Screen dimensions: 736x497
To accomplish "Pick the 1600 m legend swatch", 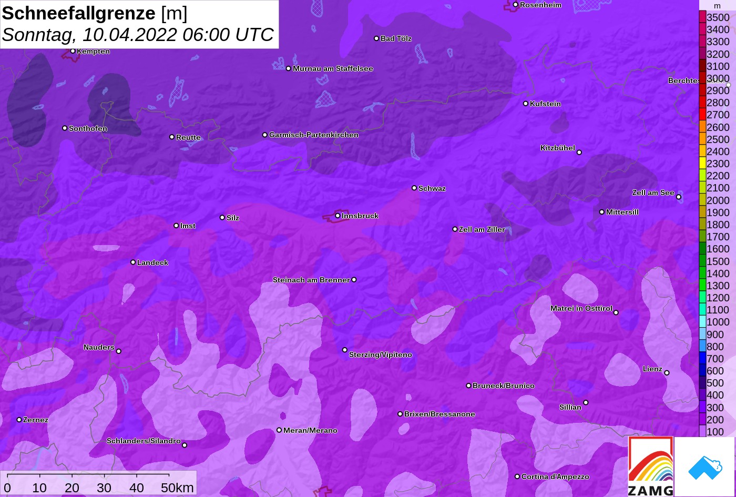I will click(x=702, y=249).
